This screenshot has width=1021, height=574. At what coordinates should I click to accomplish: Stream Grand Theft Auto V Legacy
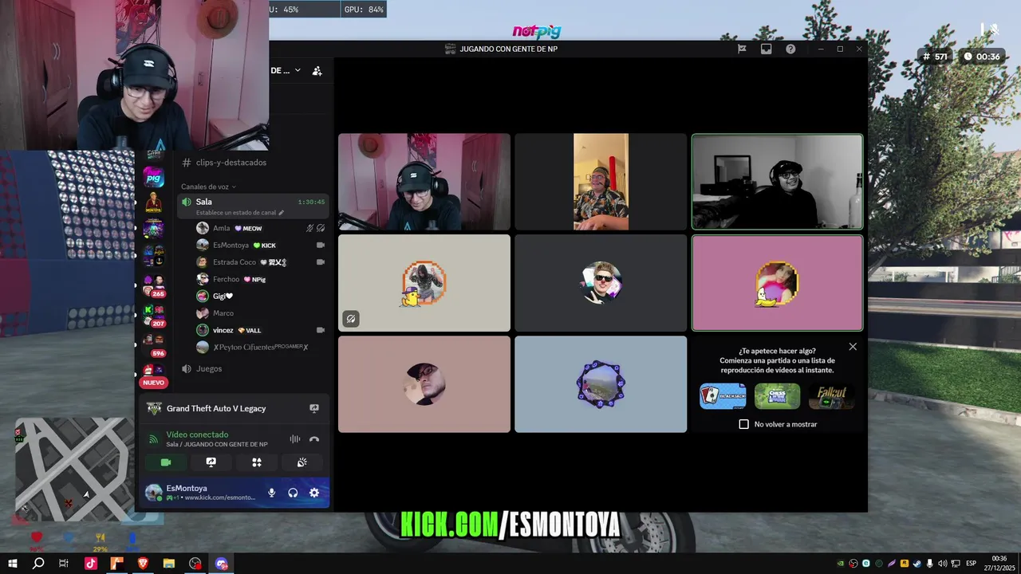click(314, 408)
